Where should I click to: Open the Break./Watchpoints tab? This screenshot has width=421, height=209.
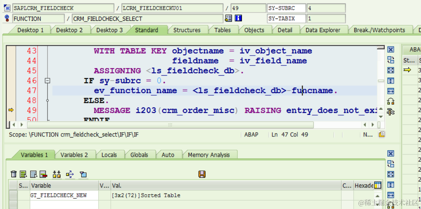(x=379, y=30)
